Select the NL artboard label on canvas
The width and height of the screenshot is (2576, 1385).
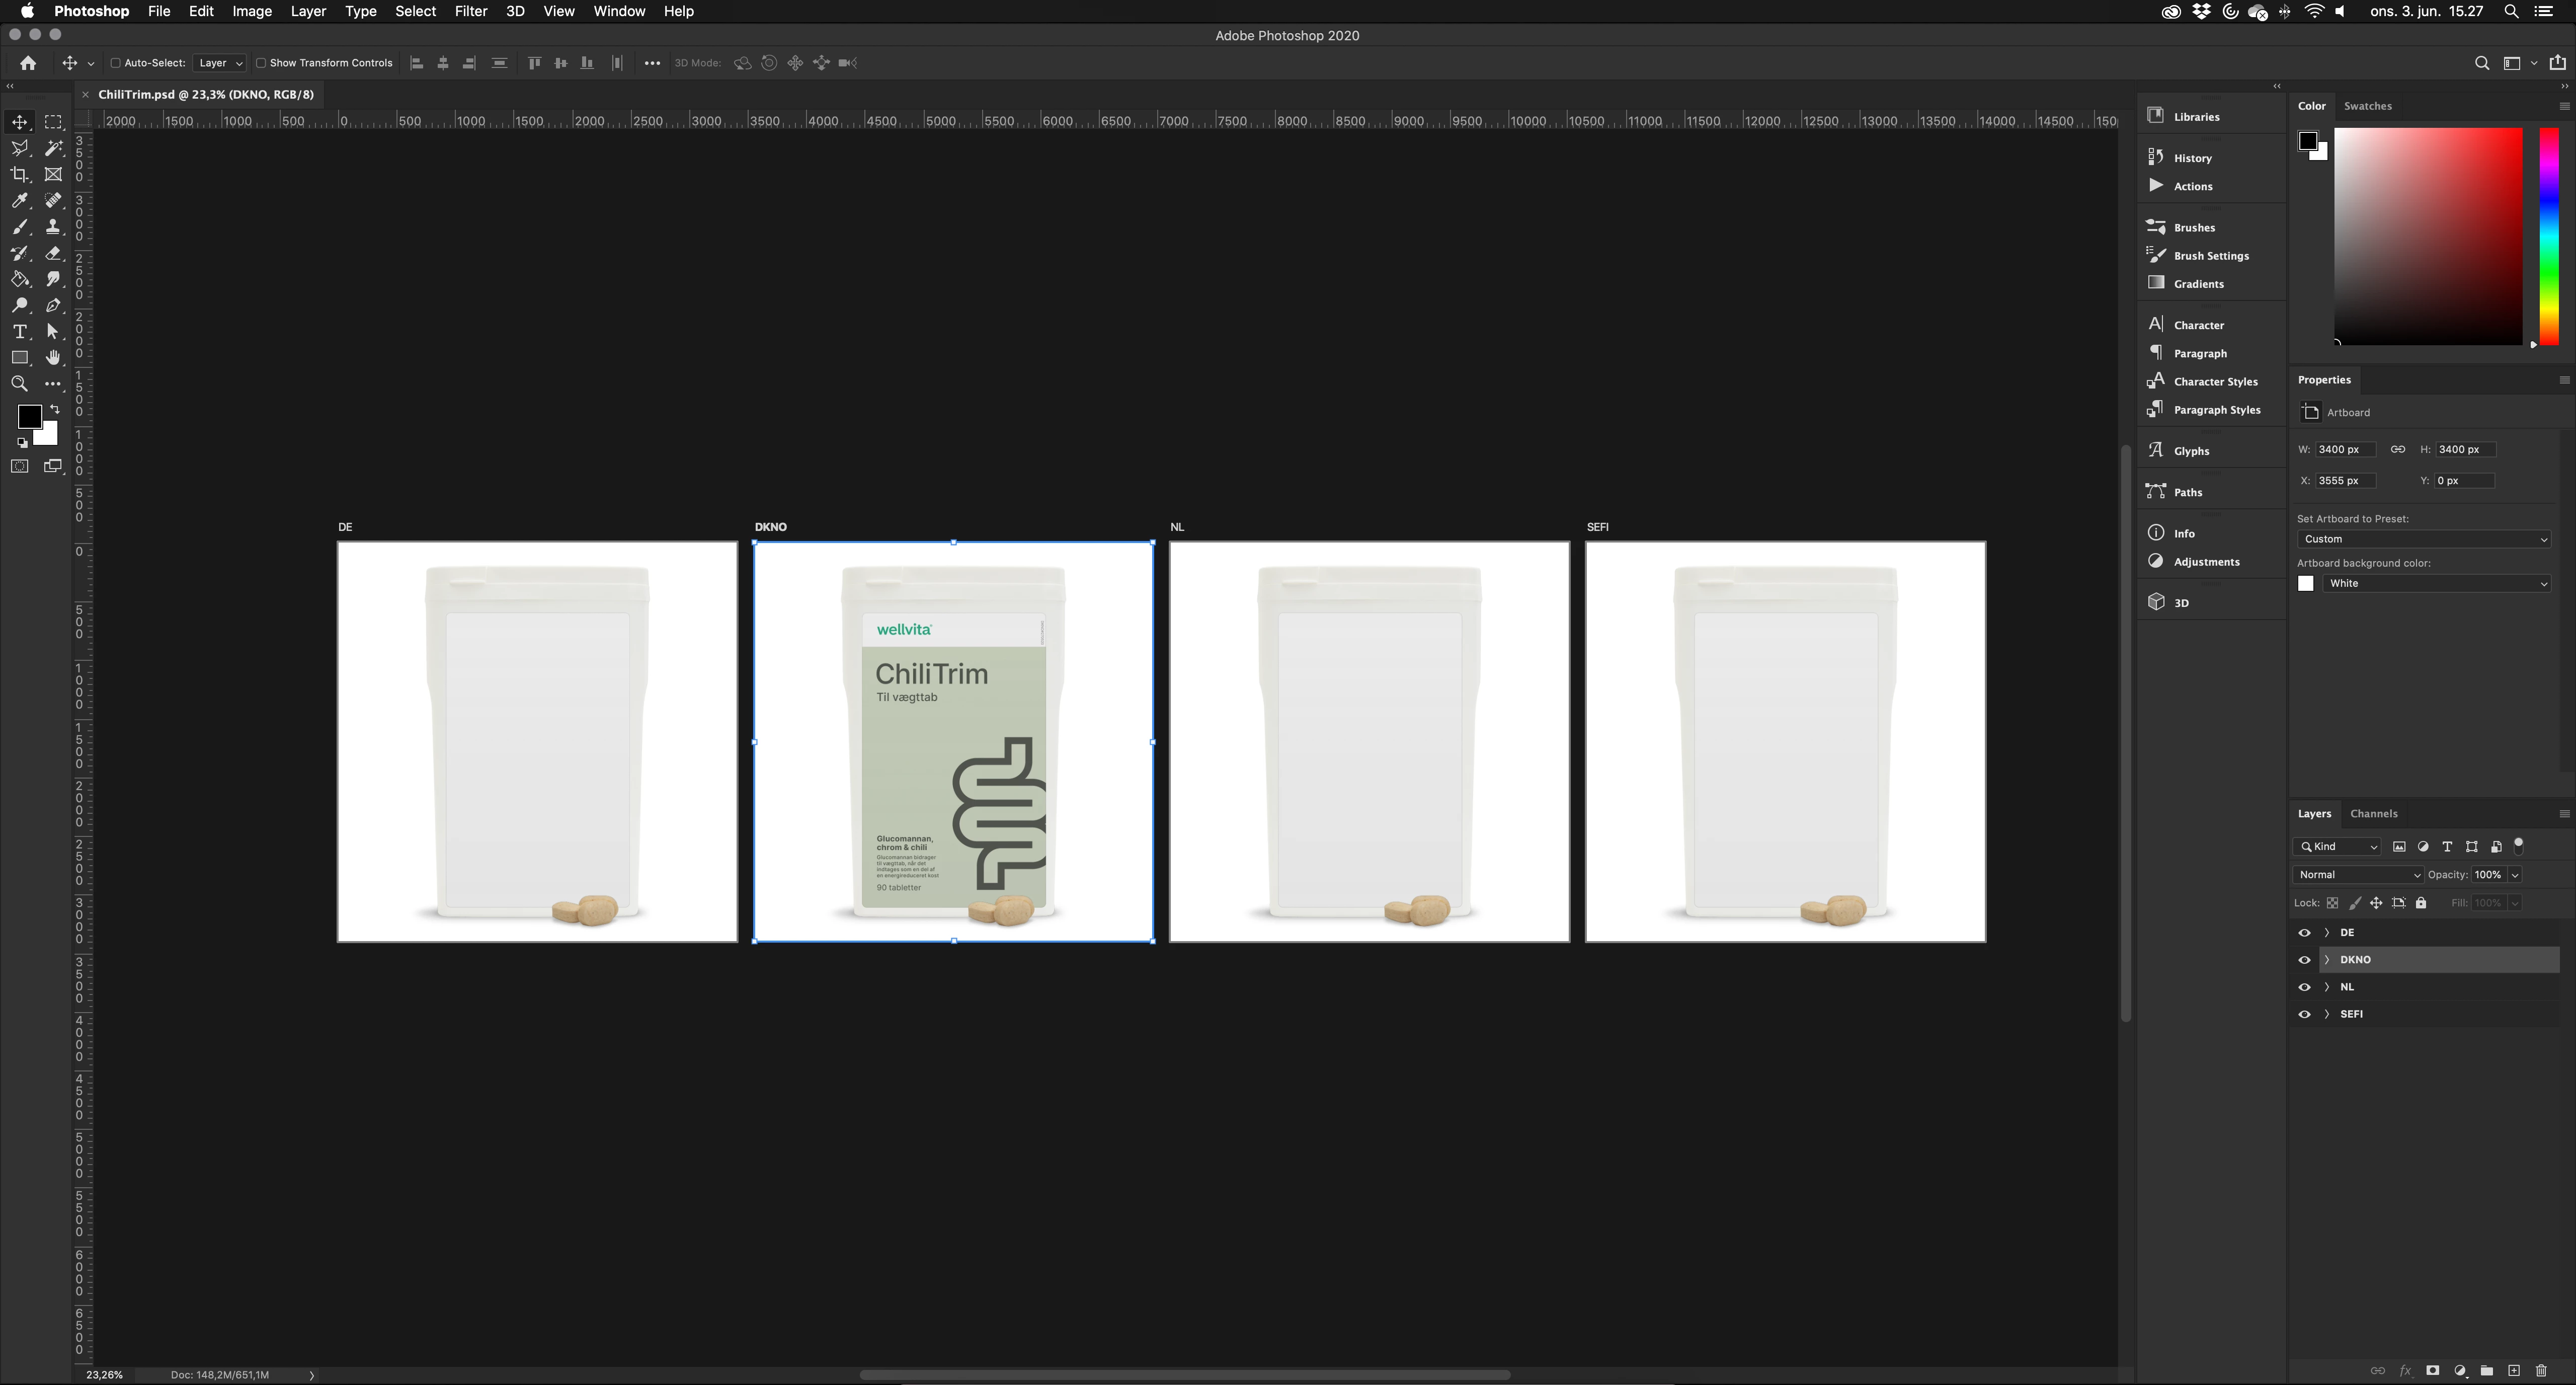(1177, 527)
